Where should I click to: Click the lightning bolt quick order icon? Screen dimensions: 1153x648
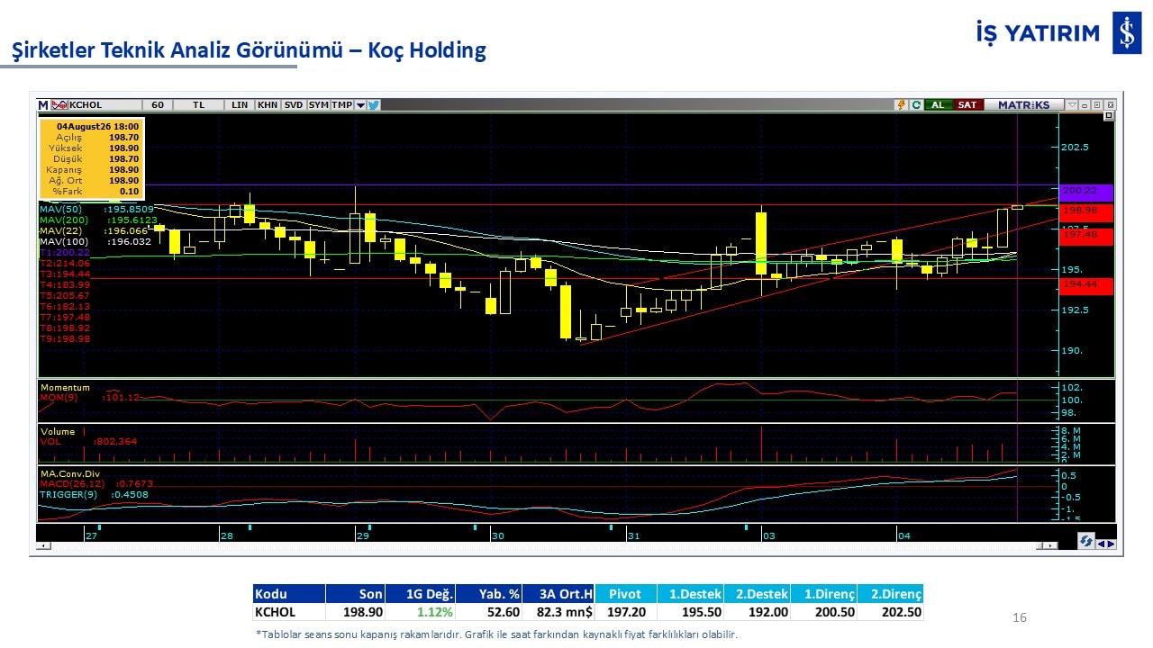click(x=901, y=104)
